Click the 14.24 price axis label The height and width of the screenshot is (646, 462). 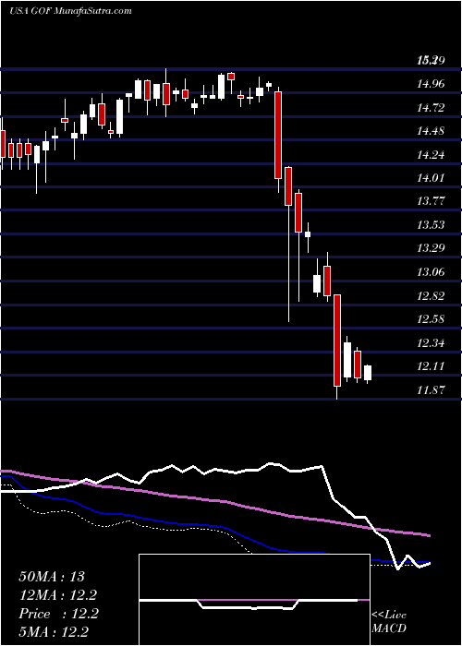(431, 155)
